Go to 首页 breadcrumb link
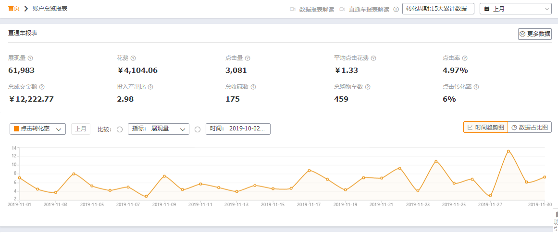Viewport: 558px width, 234px height. (14, 9)
